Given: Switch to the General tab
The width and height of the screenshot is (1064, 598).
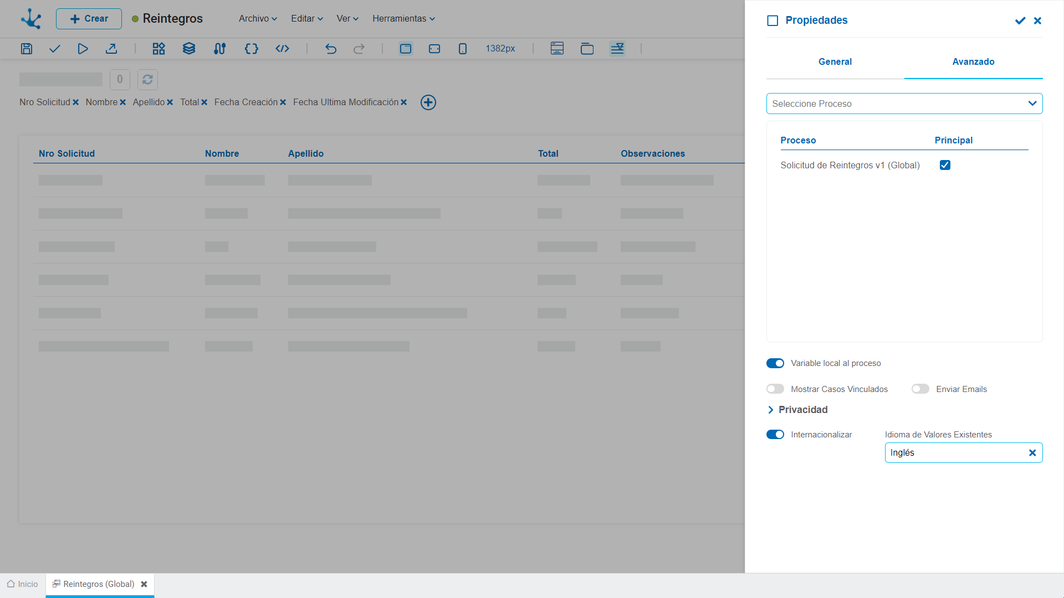Looking at the screenshot, I should (x=835, y=62).
